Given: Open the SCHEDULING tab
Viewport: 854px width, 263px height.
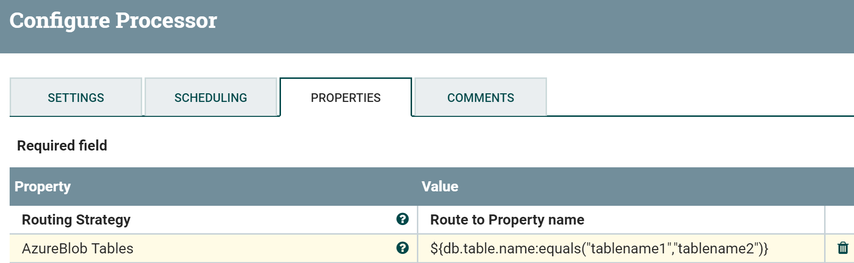Looking at the screenshot, I should 211,98.
